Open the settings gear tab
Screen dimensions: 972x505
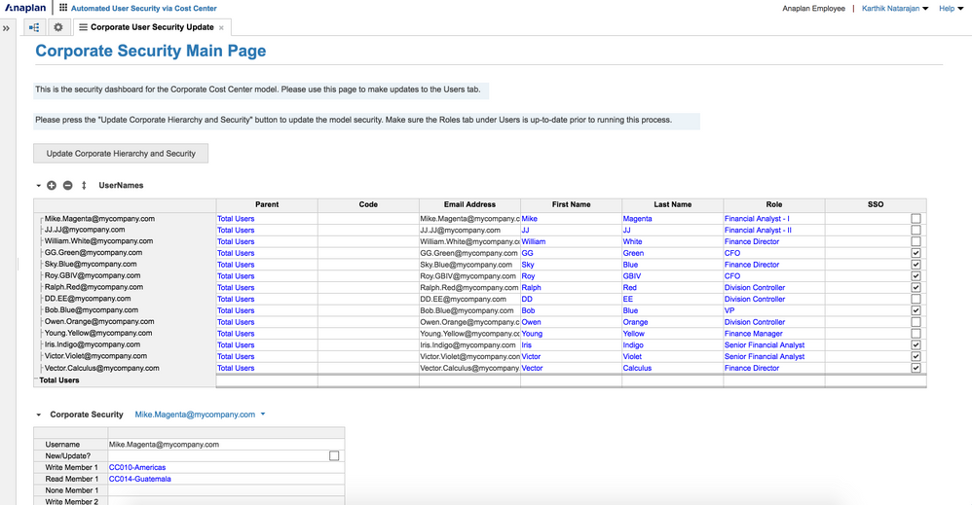(57, 27)
